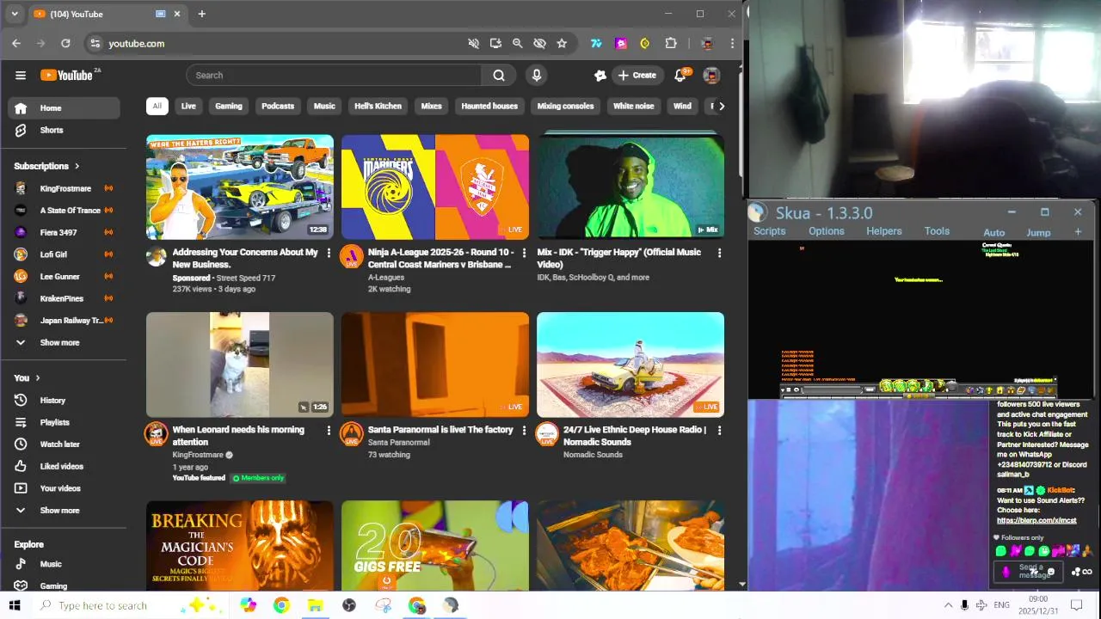
Task: Click the YouTube logo
Action: [x=69, y=75]
